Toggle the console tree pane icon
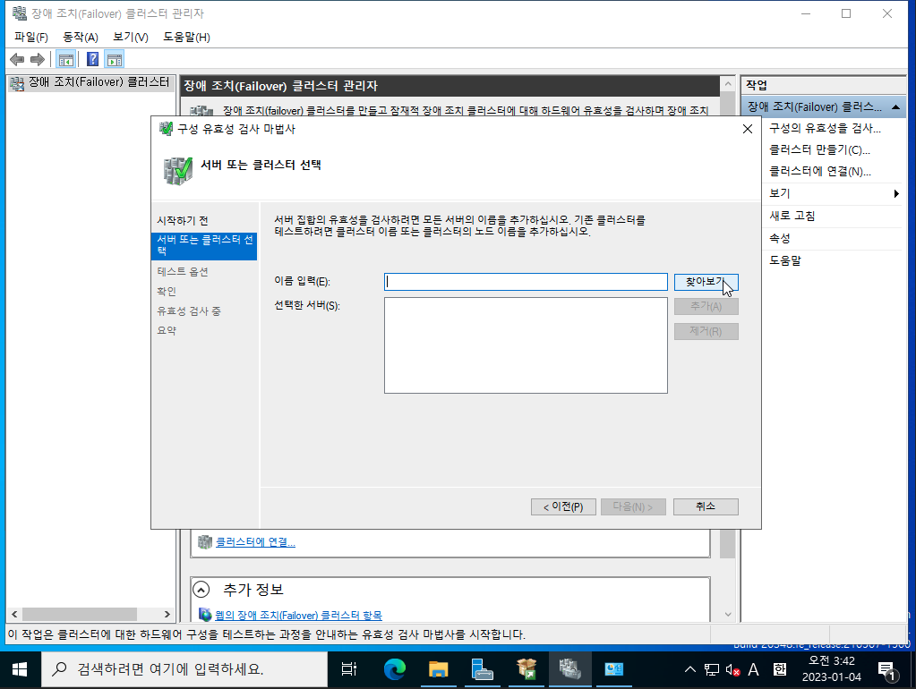The width and height of the screenshot is (916, 689). point(66,59)
